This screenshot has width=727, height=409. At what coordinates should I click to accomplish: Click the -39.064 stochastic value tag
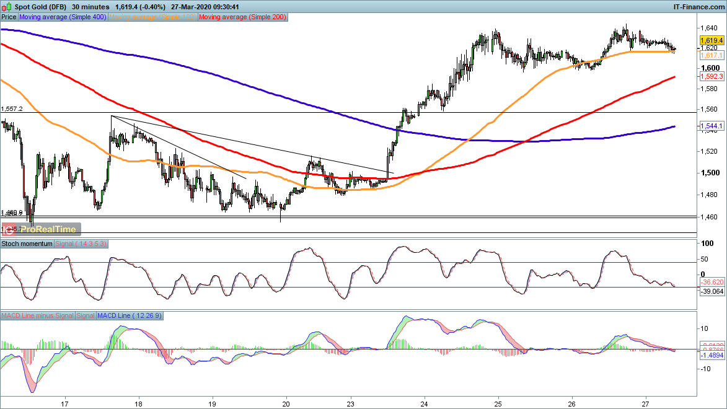(712, 291)
